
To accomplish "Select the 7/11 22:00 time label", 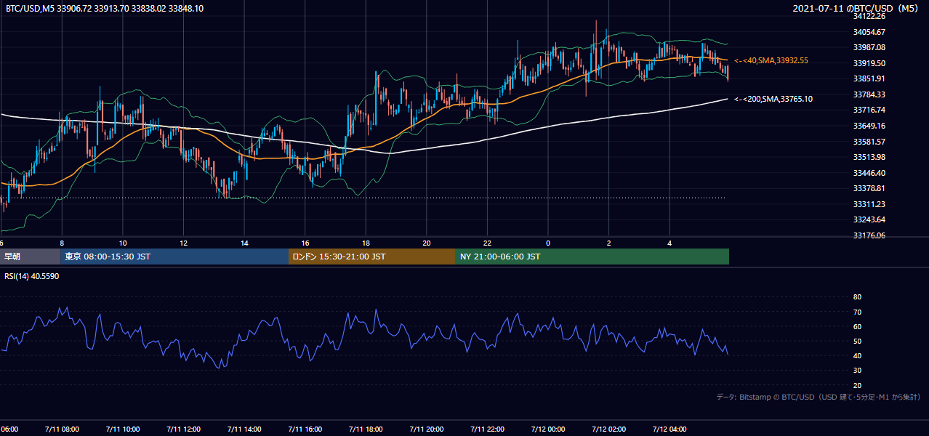I will (487, 429).
